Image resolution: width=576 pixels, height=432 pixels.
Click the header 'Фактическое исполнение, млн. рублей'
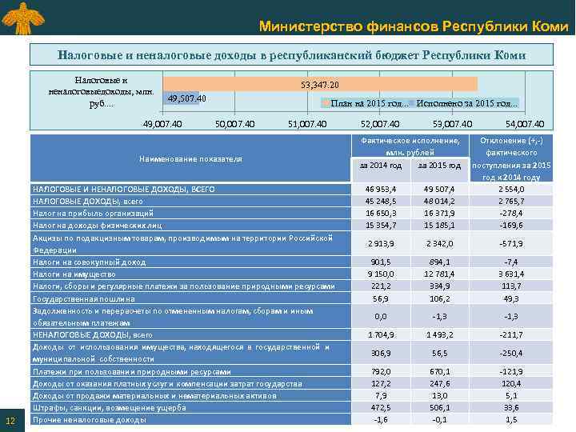410,146
